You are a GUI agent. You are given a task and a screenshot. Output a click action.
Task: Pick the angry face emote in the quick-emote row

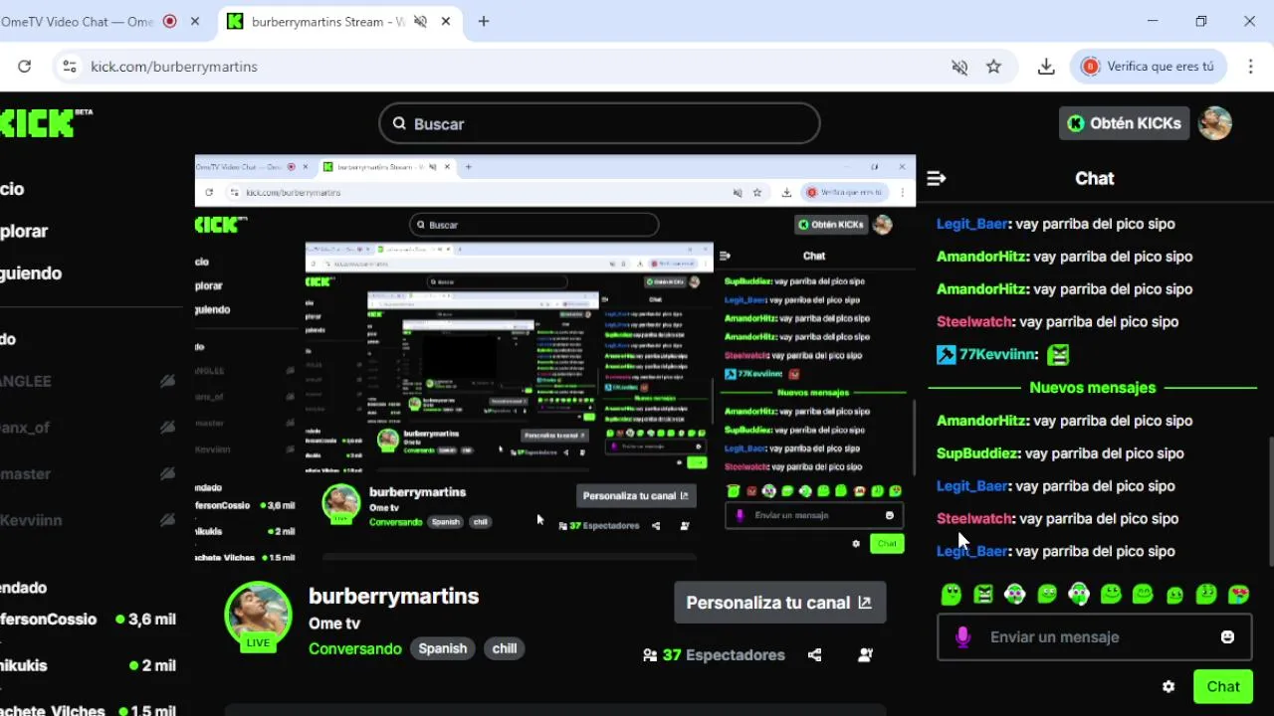click(983, 594)
